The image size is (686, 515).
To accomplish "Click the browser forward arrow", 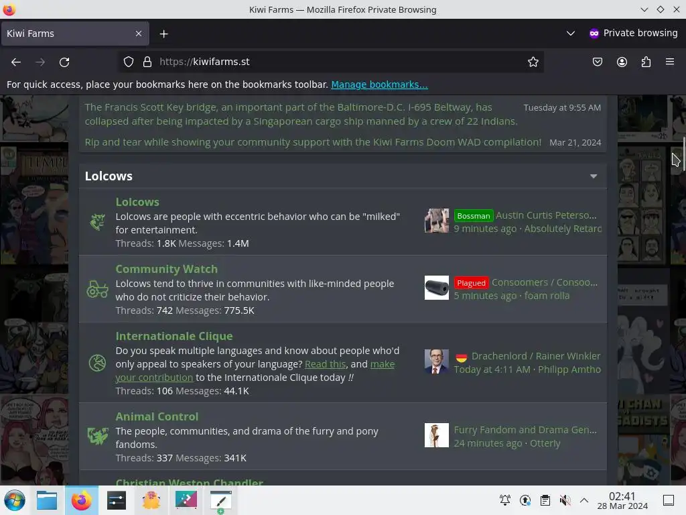I will pos(40,62).
